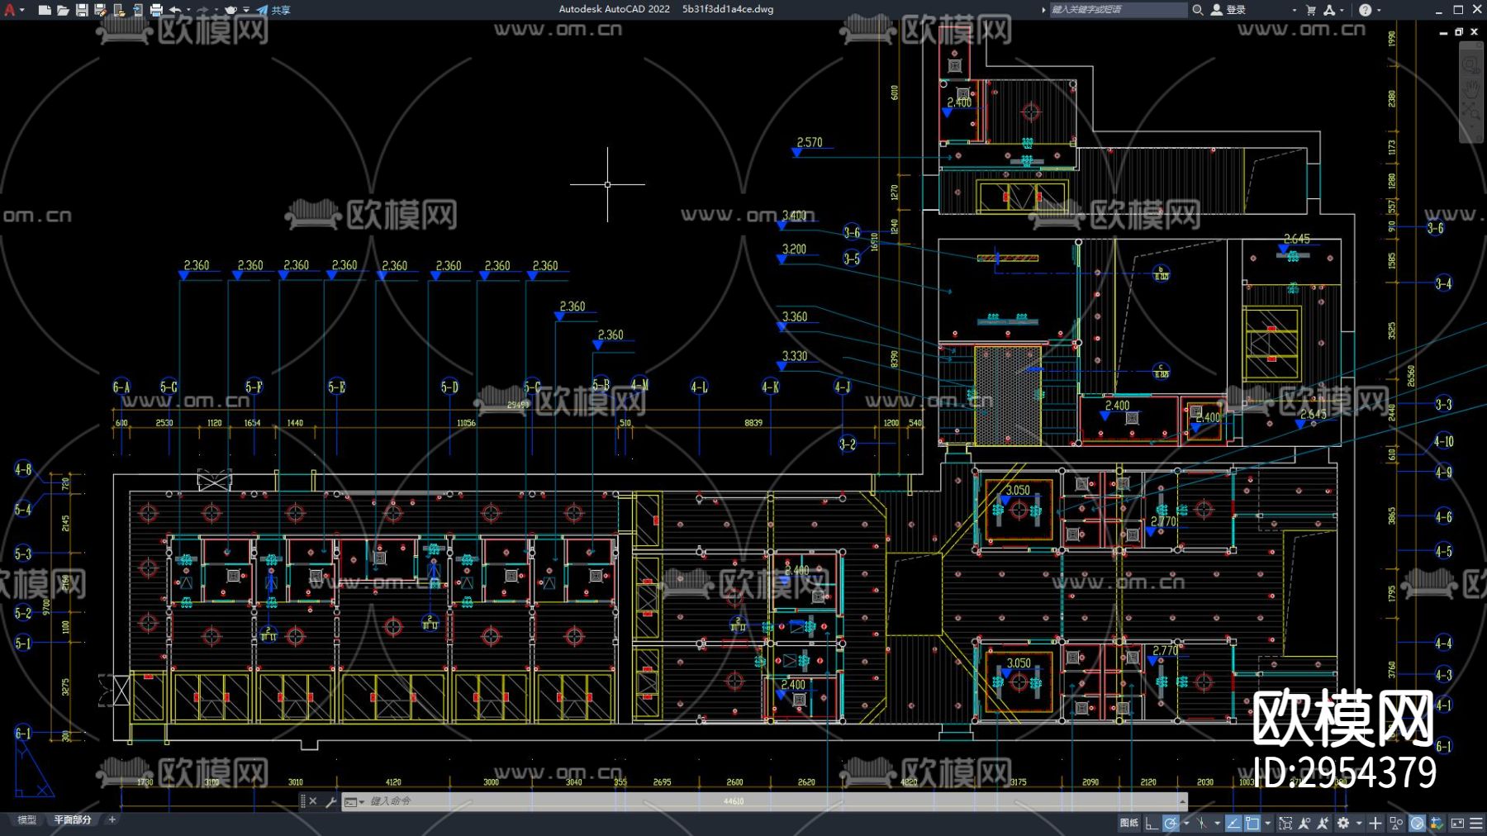Toggle hardware acceleration circle icon
1487x836 pixels.
click(x=1417, y=823)
